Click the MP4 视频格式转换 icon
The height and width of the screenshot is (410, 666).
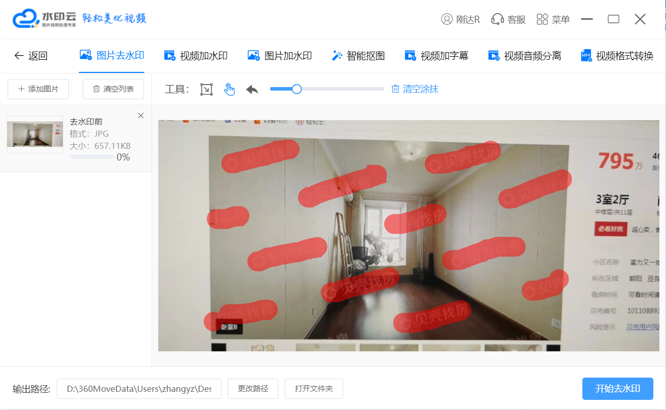(x=586, y=56)
